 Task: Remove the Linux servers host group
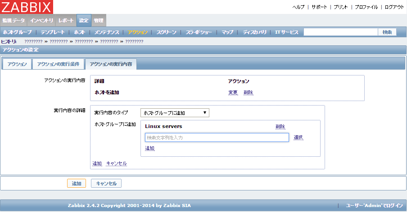click(280, 127)
